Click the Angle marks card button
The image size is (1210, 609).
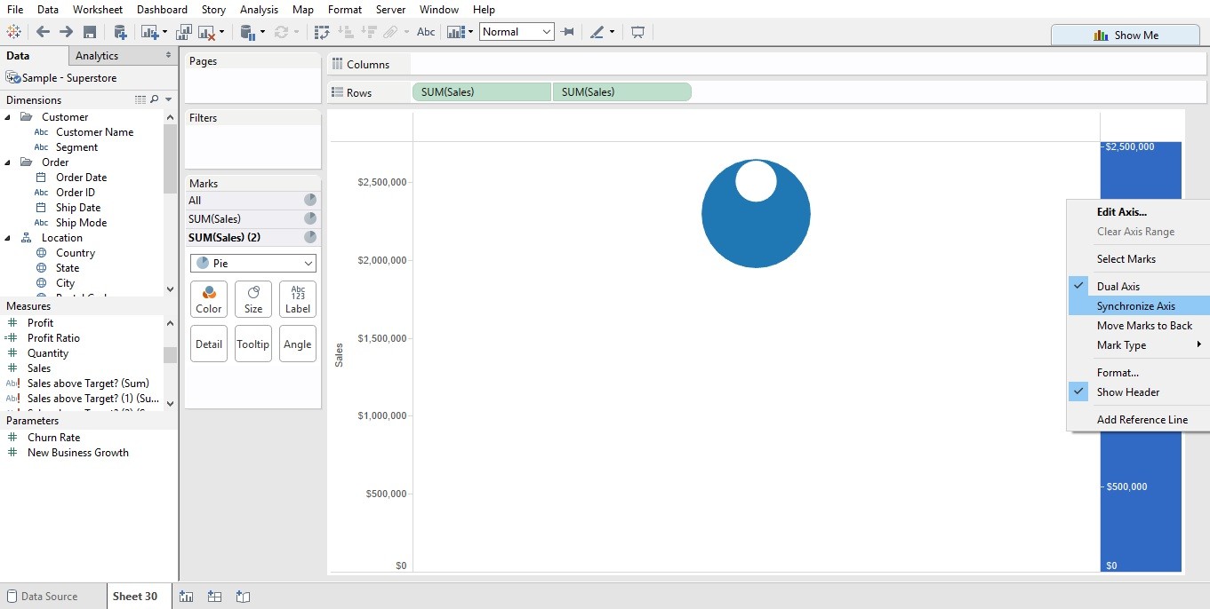coord(298,344)
